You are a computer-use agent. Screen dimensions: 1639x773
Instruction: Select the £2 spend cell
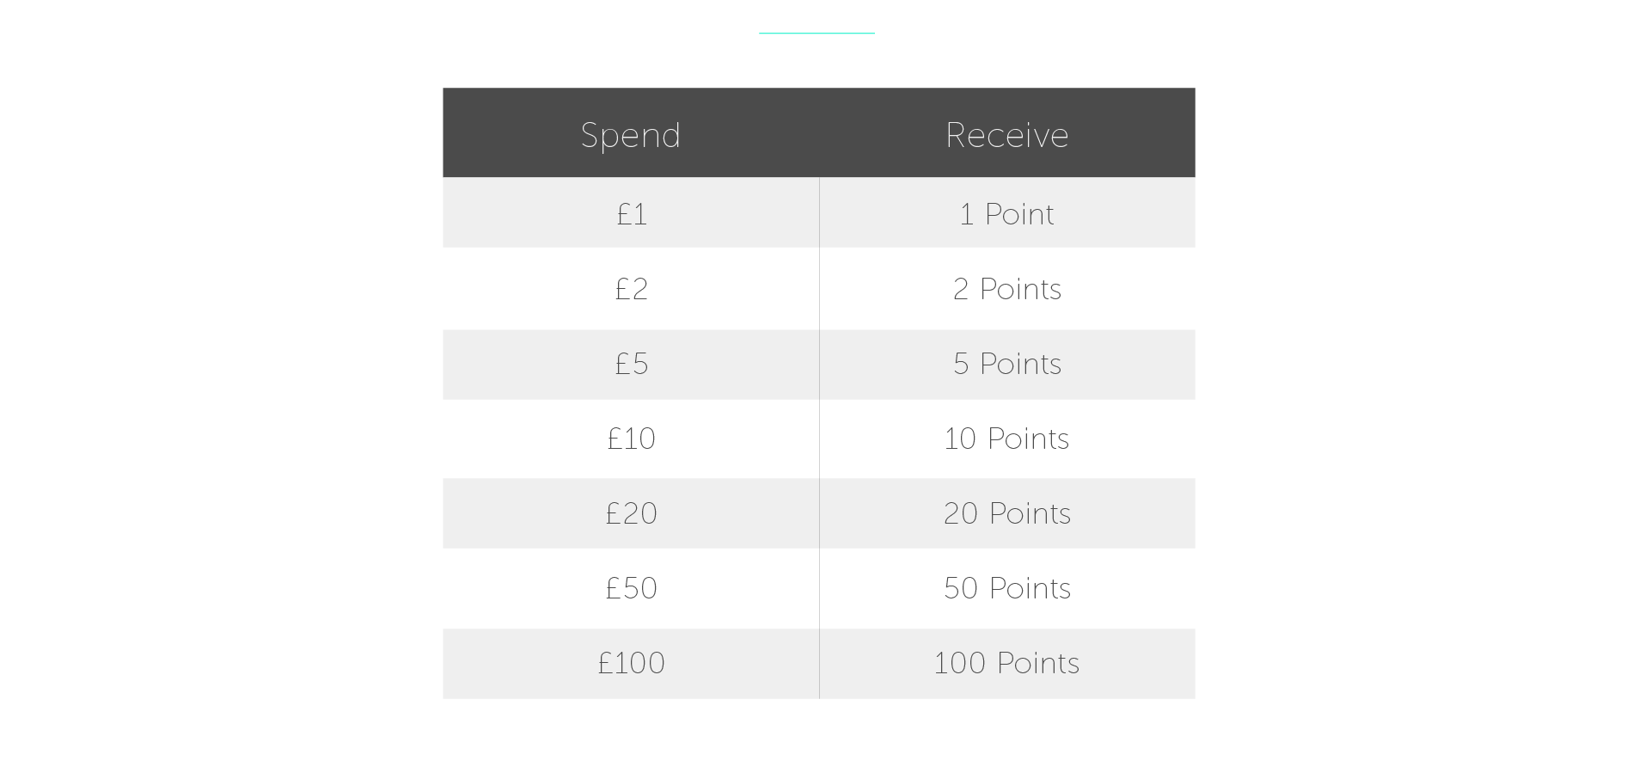pos(631,289)
